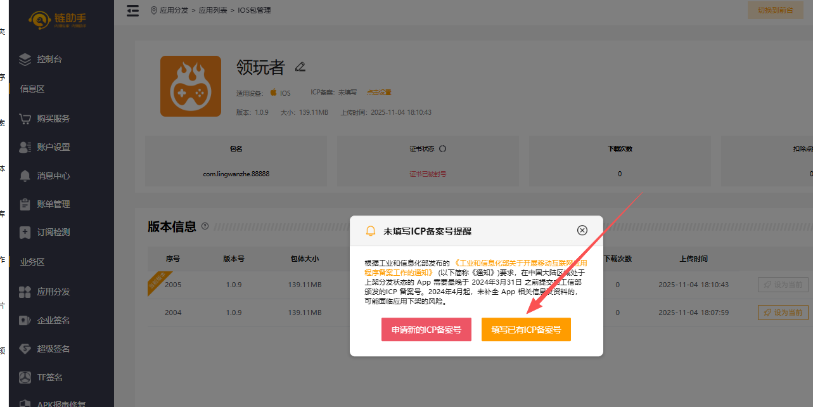Click the 链助手 logo

pos(58,20)
